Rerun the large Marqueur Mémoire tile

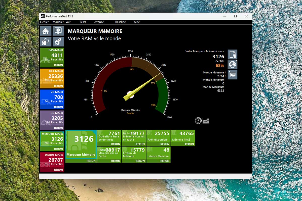pos(91,161)
